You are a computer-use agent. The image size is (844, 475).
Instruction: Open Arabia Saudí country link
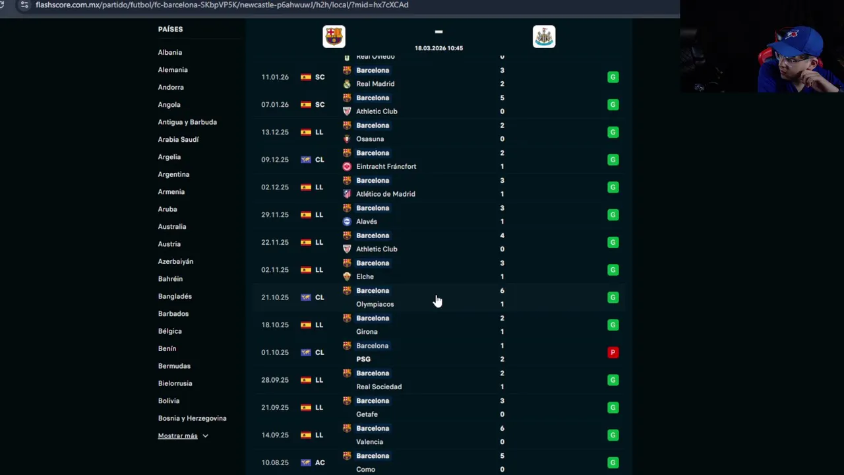178,139
